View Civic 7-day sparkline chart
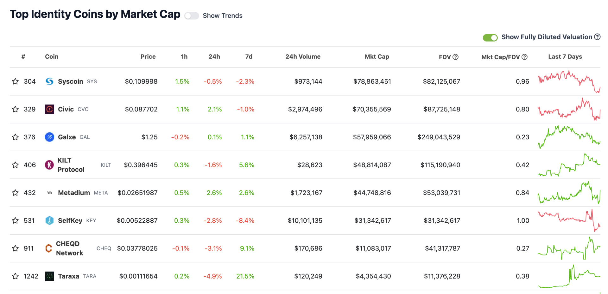The width and height of the screenshot is (608, 294). point(569,109)
